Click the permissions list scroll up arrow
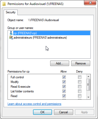The height and width of the screenshot is (119, 98). [x=88, y=76]
